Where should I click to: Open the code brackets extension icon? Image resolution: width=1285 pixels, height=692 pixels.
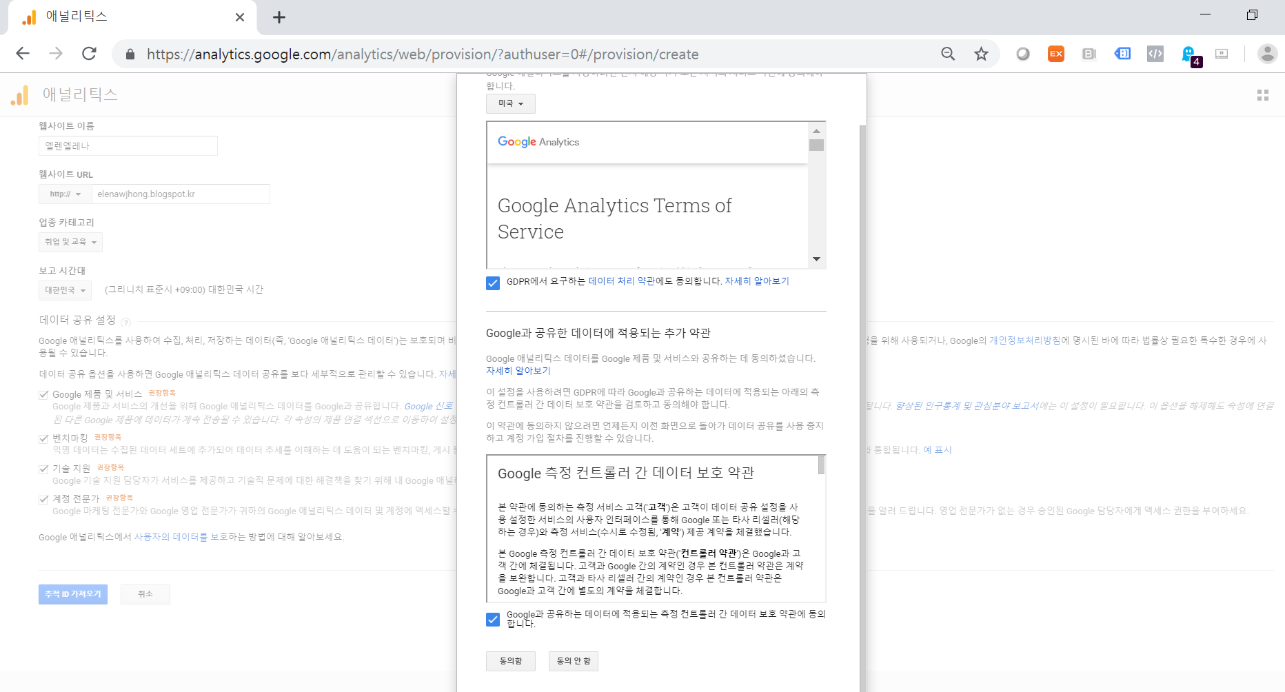click(x=1155, y=54)
